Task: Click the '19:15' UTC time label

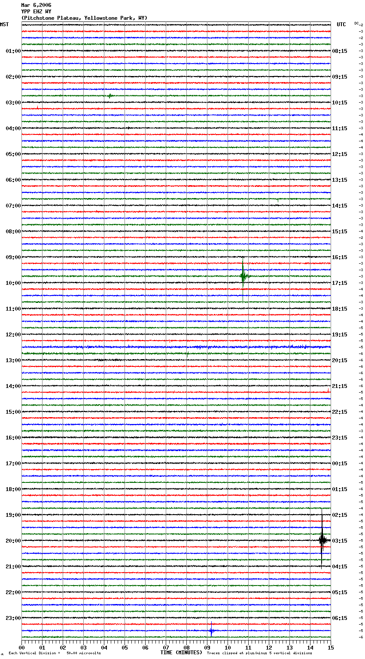Action: point(340,335)
